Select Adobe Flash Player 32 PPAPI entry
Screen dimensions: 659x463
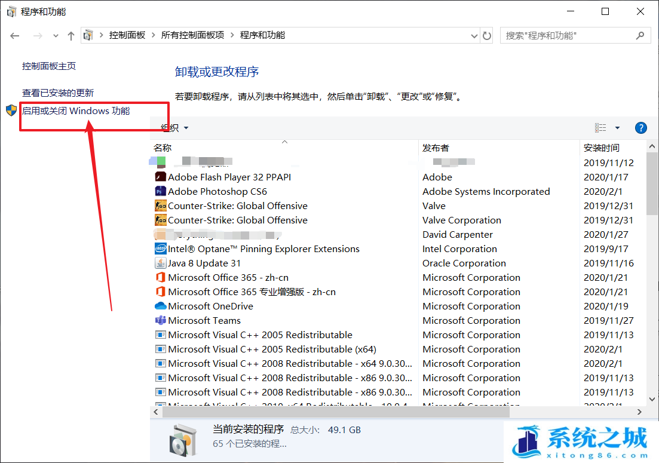tap(229, 177)
